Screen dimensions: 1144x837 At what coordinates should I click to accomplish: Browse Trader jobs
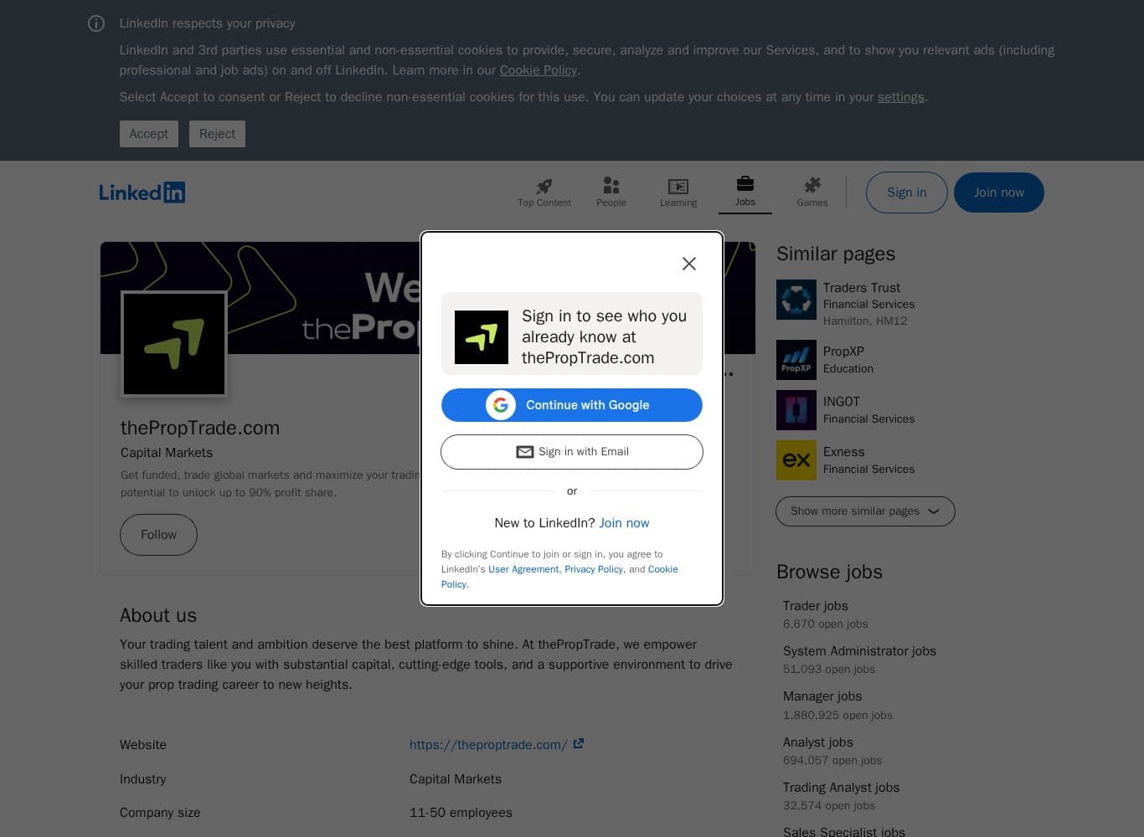pos(816,606)
